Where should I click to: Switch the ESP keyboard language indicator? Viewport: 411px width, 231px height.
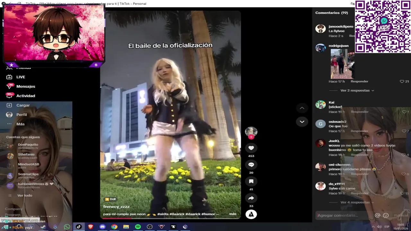point(387,227)
